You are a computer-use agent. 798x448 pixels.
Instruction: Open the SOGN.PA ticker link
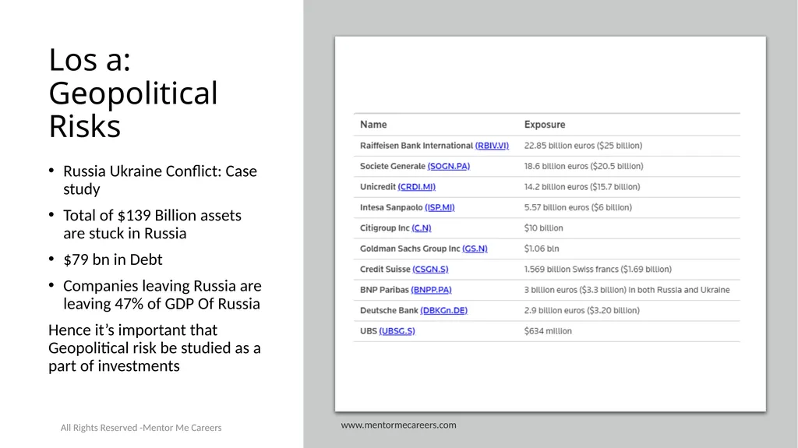click(x=448, y=166)
